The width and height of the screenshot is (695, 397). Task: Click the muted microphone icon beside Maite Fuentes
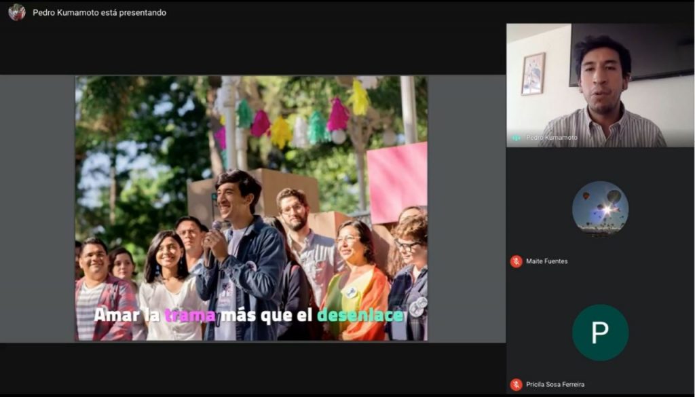pos(516,261)
